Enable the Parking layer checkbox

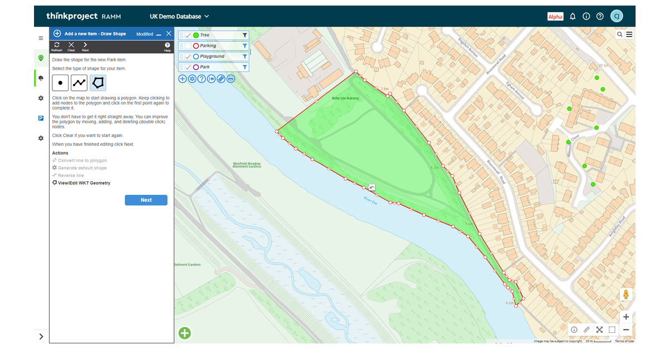point(188,46)
